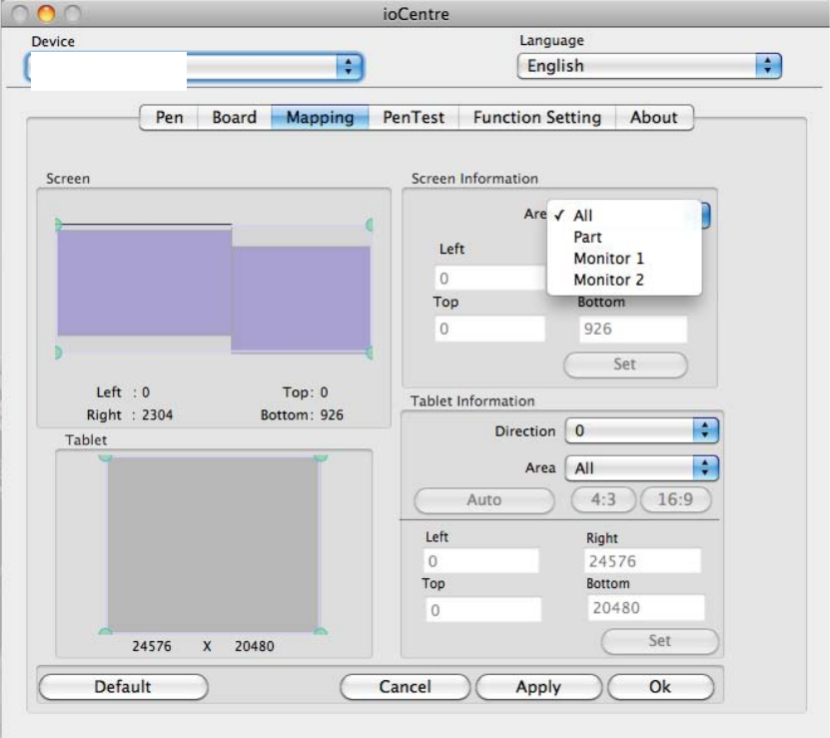Switch to the Board tab

click(x=235, y=117)
